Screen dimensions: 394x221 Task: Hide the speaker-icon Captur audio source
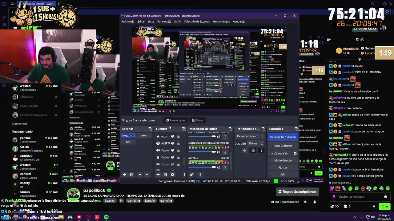click(x=173, y=150)
